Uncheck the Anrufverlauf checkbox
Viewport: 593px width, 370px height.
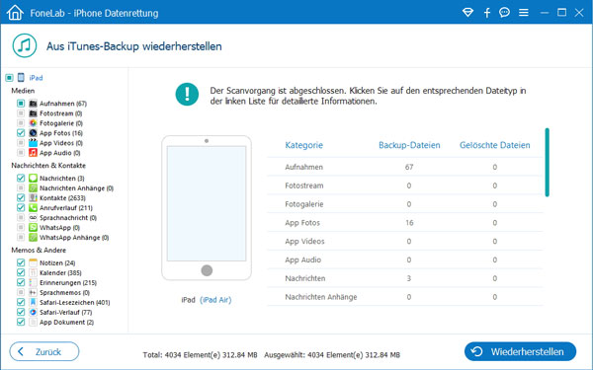point(21,207)
